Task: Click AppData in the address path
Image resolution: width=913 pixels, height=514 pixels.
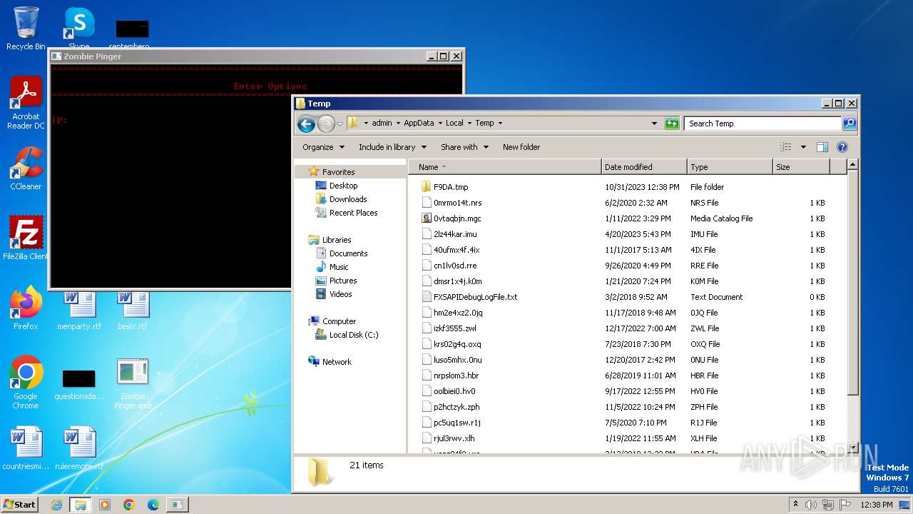Action: pos(419,124)
